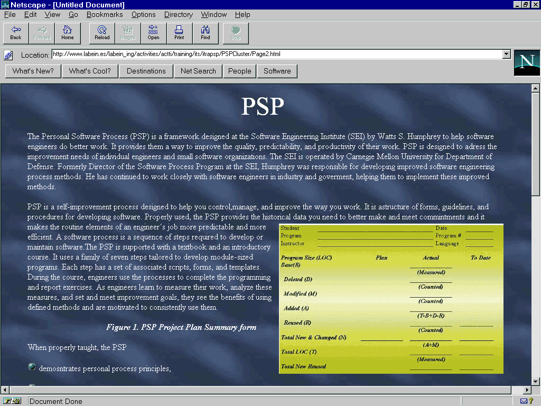This screenshot has width=541, height=406.
Task: Click the vertical scrollbar down arrow
Action: point(535,382)
